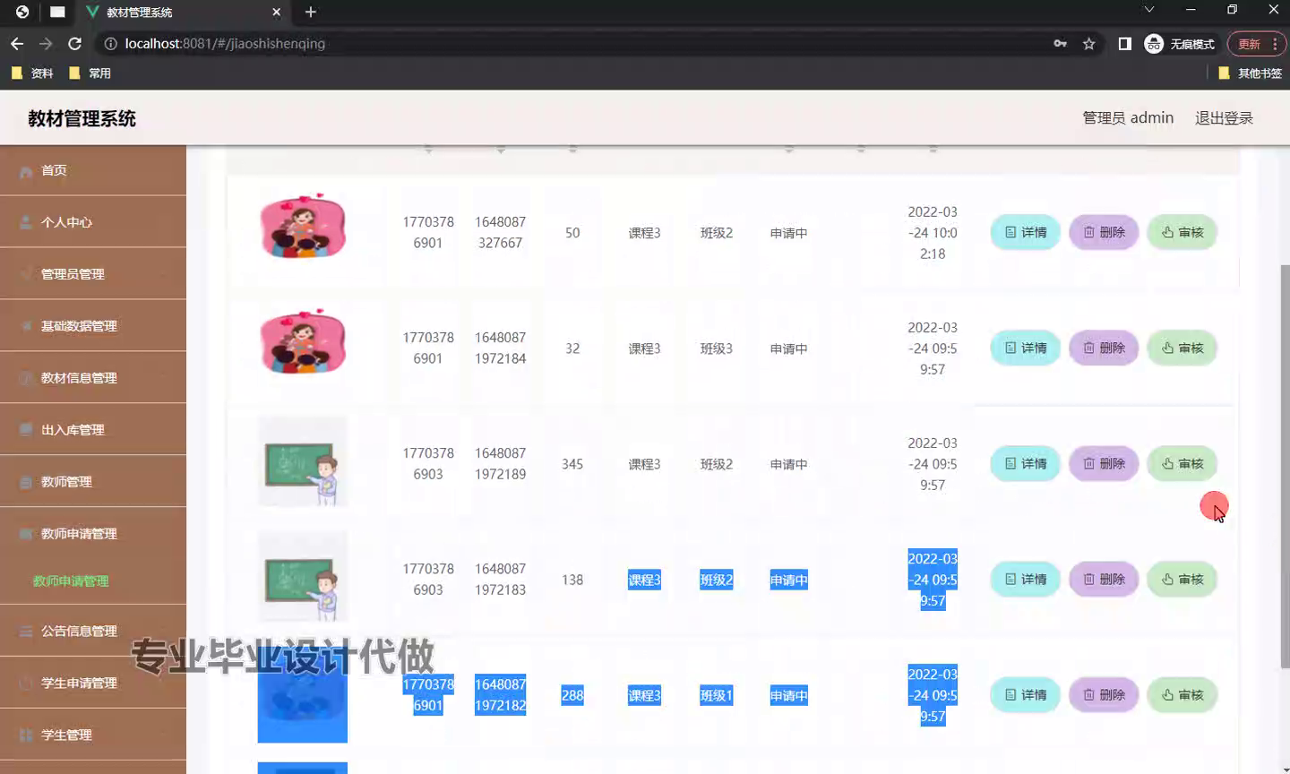This screenshot has width=1290, height=774.
Task: Click 详情 for the row with quantity 138
Action: click(x=1026, y=579)
